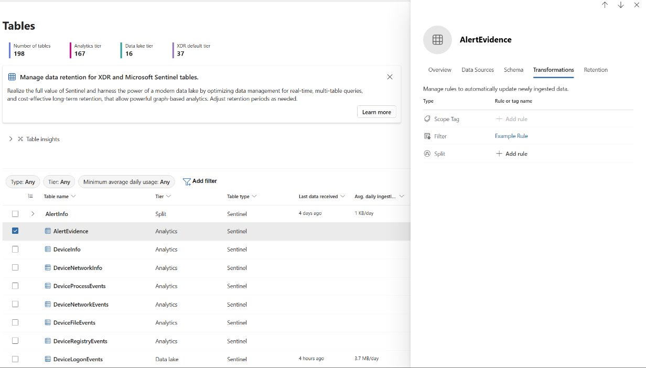Open the DeviceRegistryEvents table
Screen dimensions: 646x368
pos(80,341)
